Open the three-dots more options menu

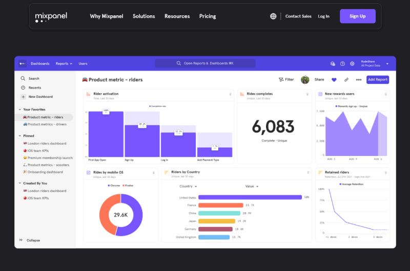pyautogui.click(x=358, y=80)
